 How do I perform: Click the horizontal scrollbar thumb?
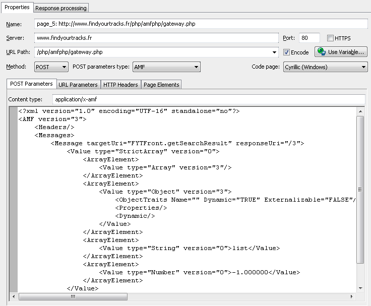(x=73, y=296)
